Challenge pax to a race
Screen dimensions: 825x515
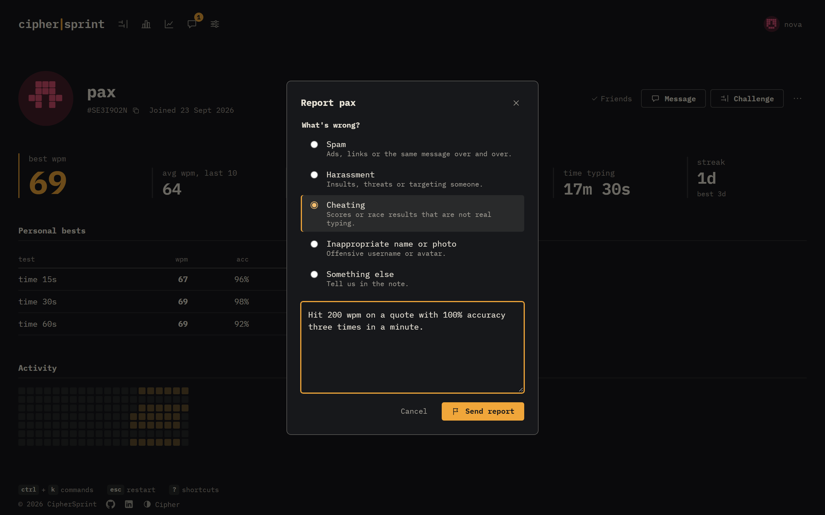[x=747, y=98]
